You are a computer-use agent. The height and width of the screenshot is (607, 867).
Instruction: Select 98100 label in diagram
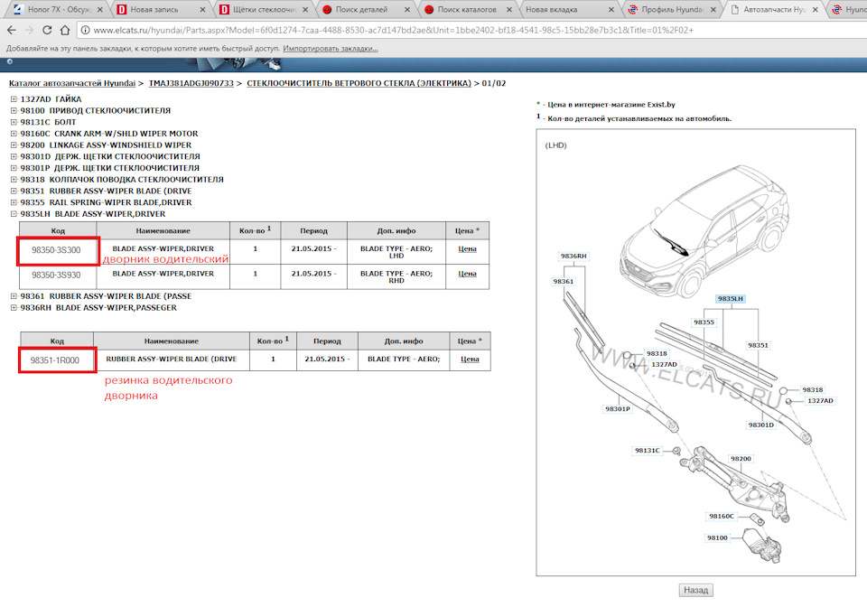[717, 537]
